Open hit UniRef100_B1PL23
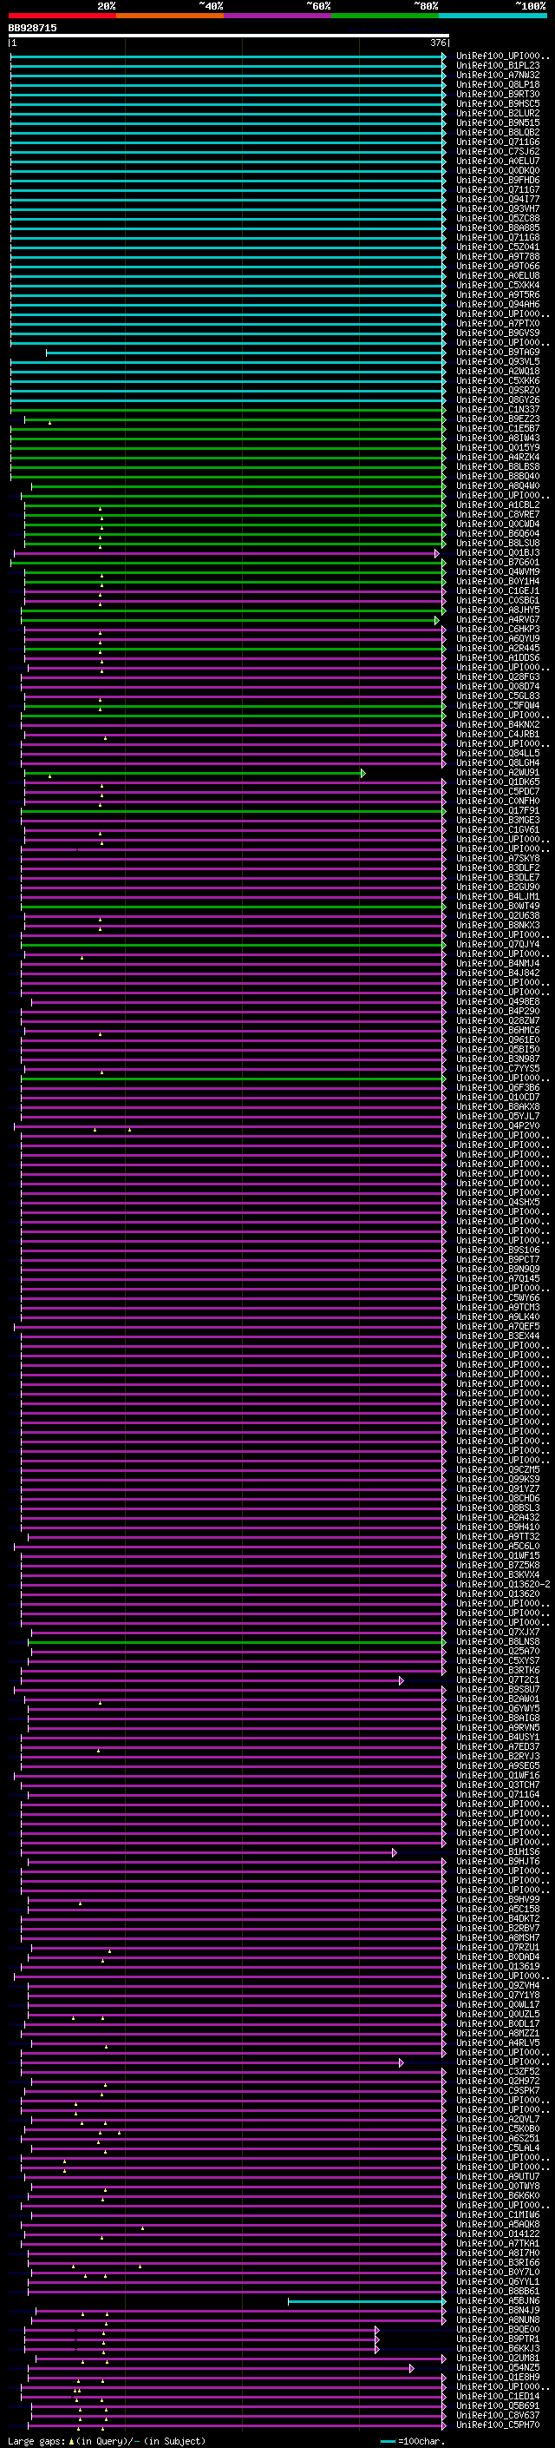555x2448 pixels. pos(498,66)
